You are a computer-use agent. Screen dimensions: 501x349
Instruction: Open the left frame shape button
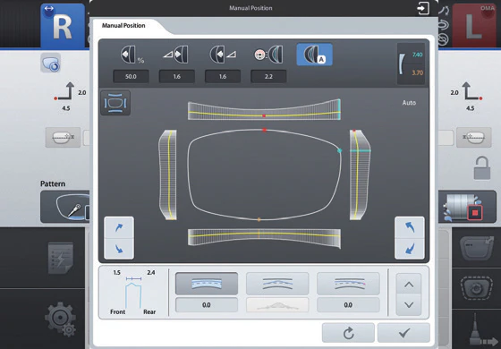pos(63,138)
